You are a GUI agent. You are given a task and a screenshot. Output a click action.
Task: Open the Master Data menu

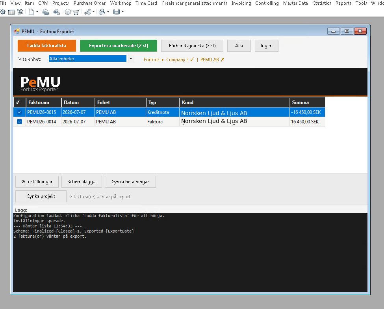click(295, 3)
